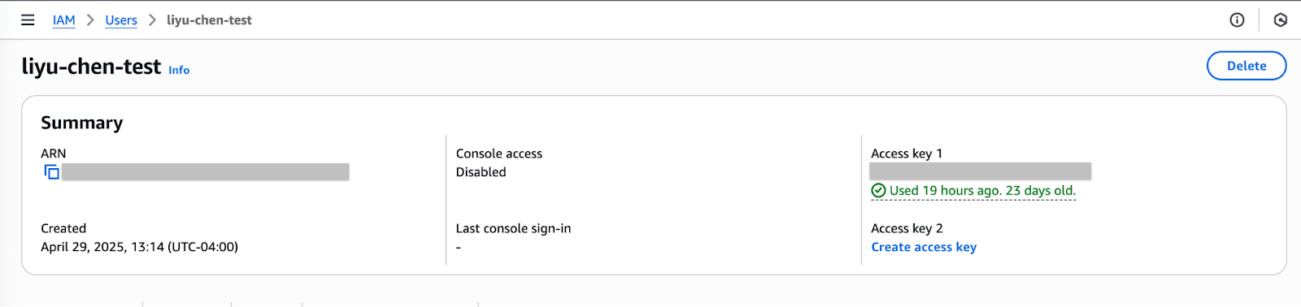The image size is (1301, 307).
Task: Open Info link beside user name
Action: click(179, 71)
